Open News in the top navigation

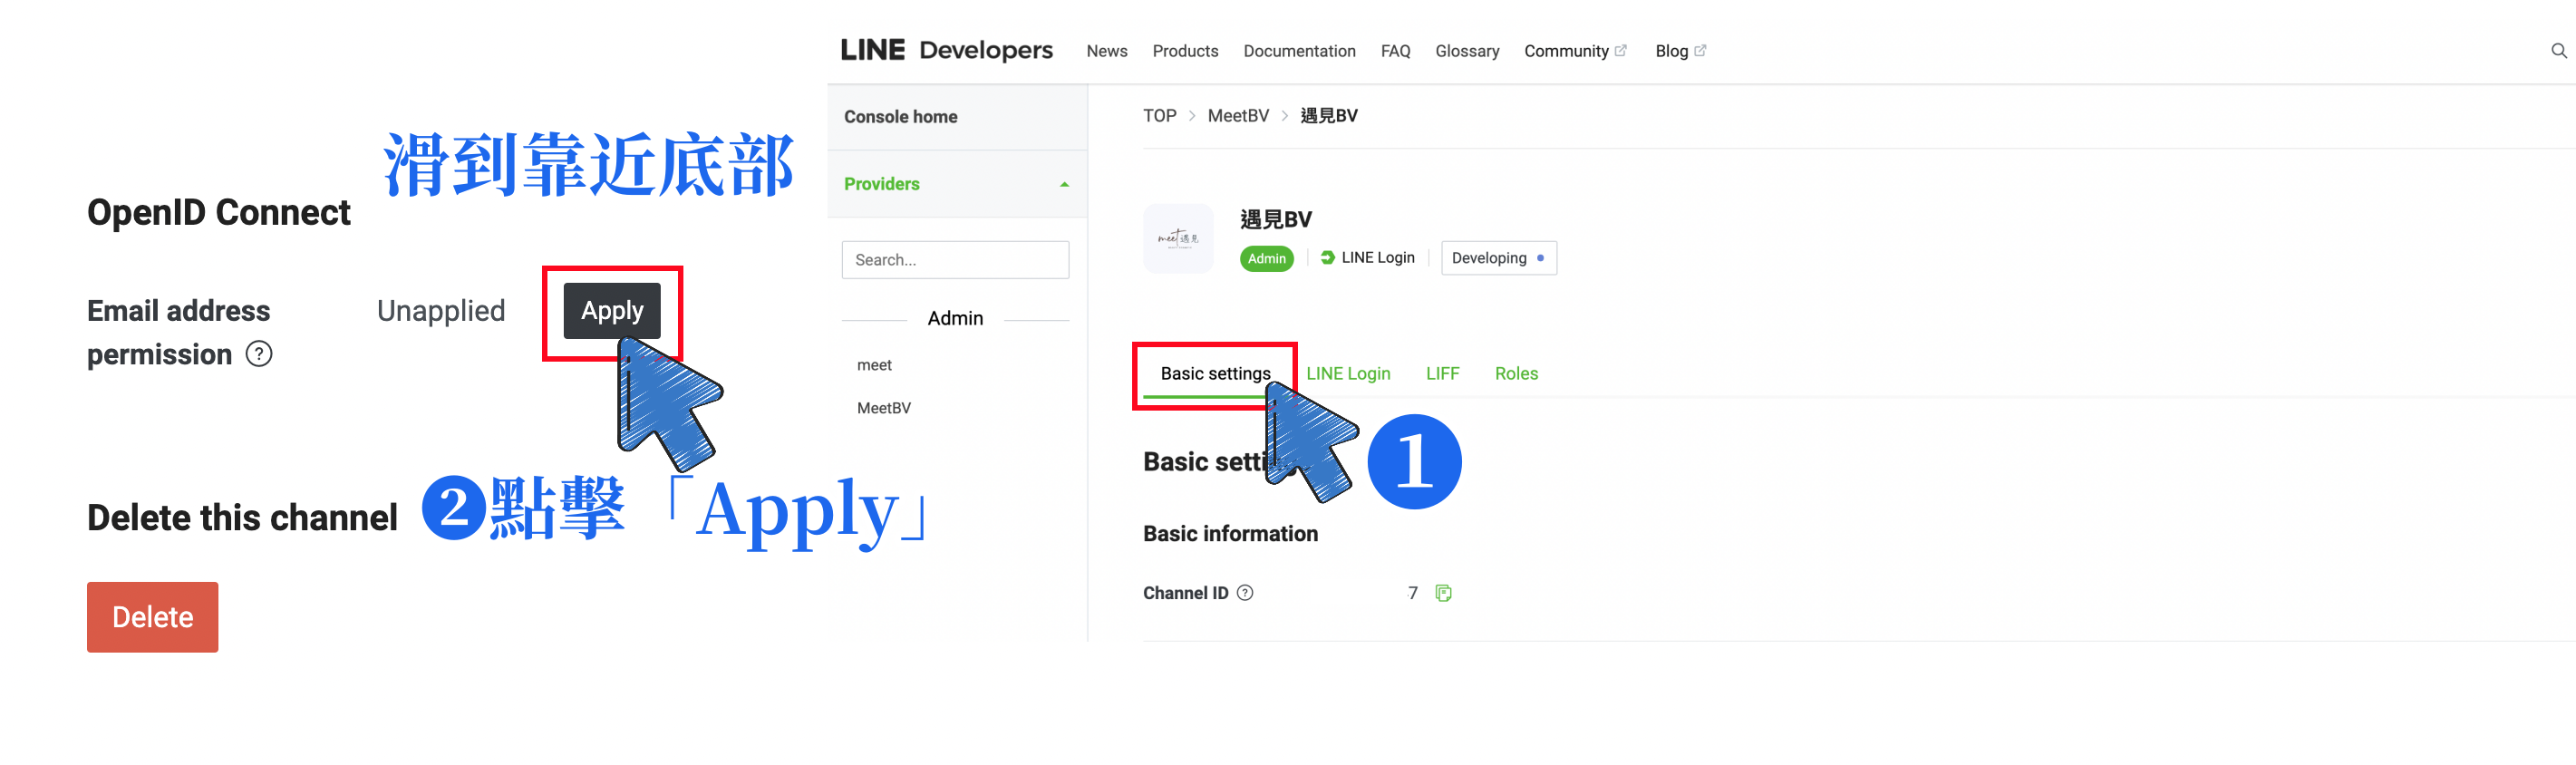pos(1107,51)
